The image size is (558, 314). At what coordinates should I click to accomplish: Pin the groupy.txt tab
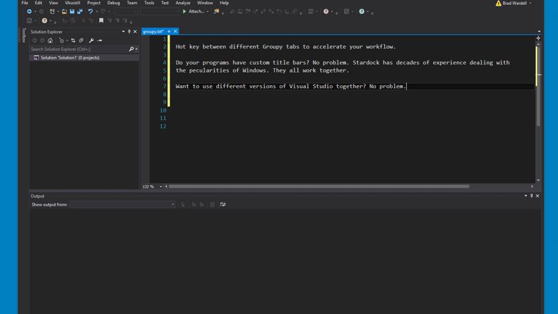click(x=169, y=31)
